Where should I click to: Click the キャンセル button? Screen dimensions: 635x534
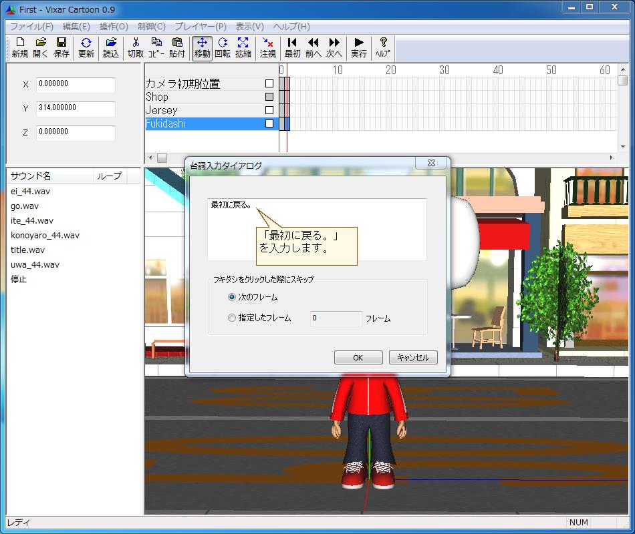412,357
